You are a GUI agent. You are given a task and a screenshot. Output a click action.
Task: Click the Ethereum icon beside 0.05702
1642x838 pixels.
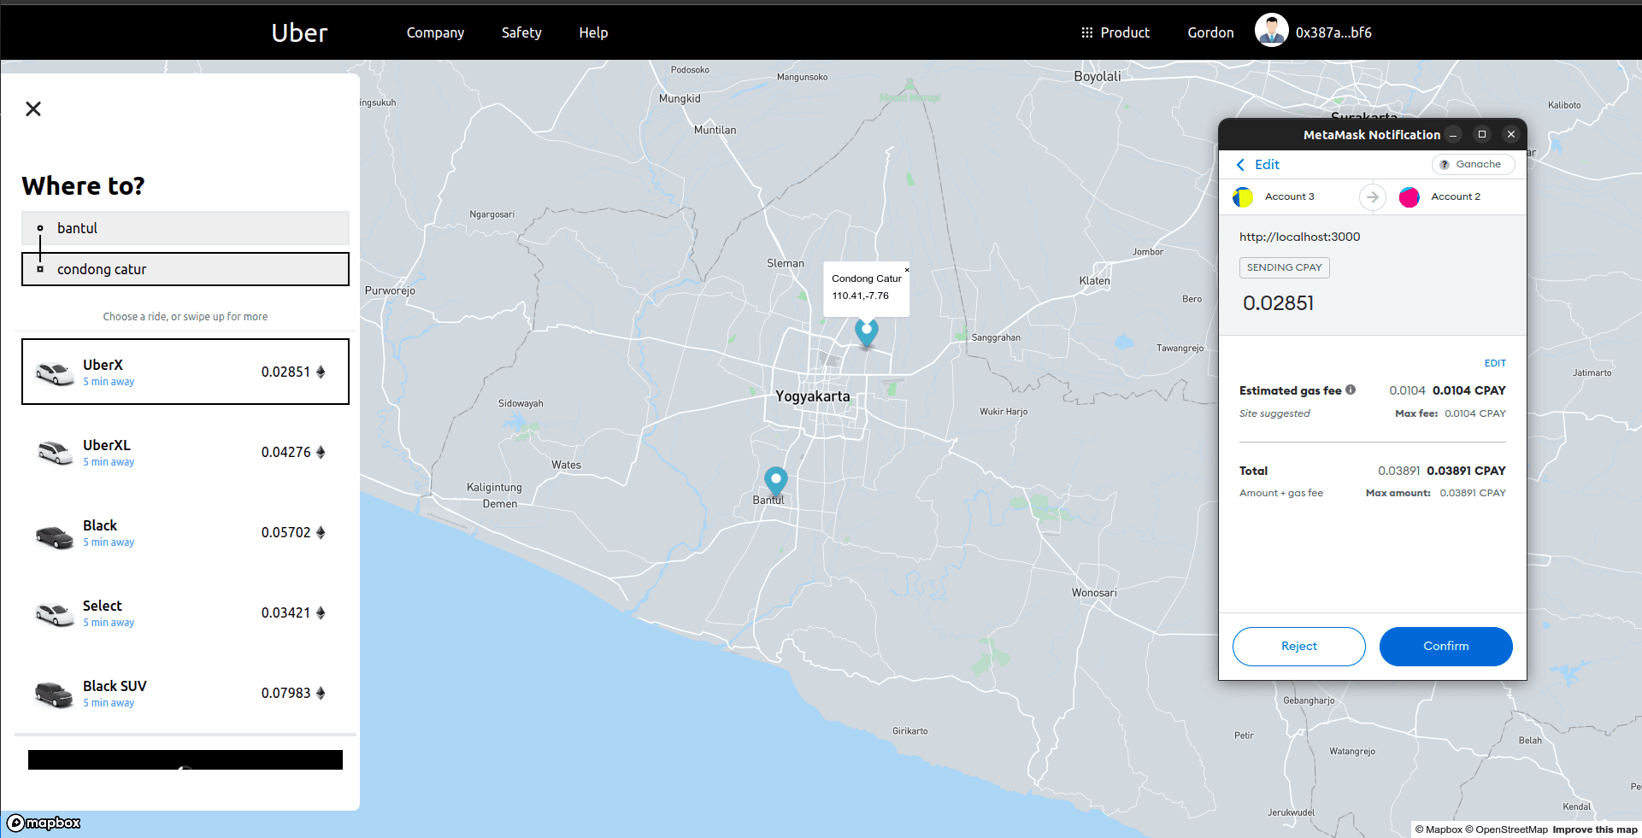[x=321, y=532]
